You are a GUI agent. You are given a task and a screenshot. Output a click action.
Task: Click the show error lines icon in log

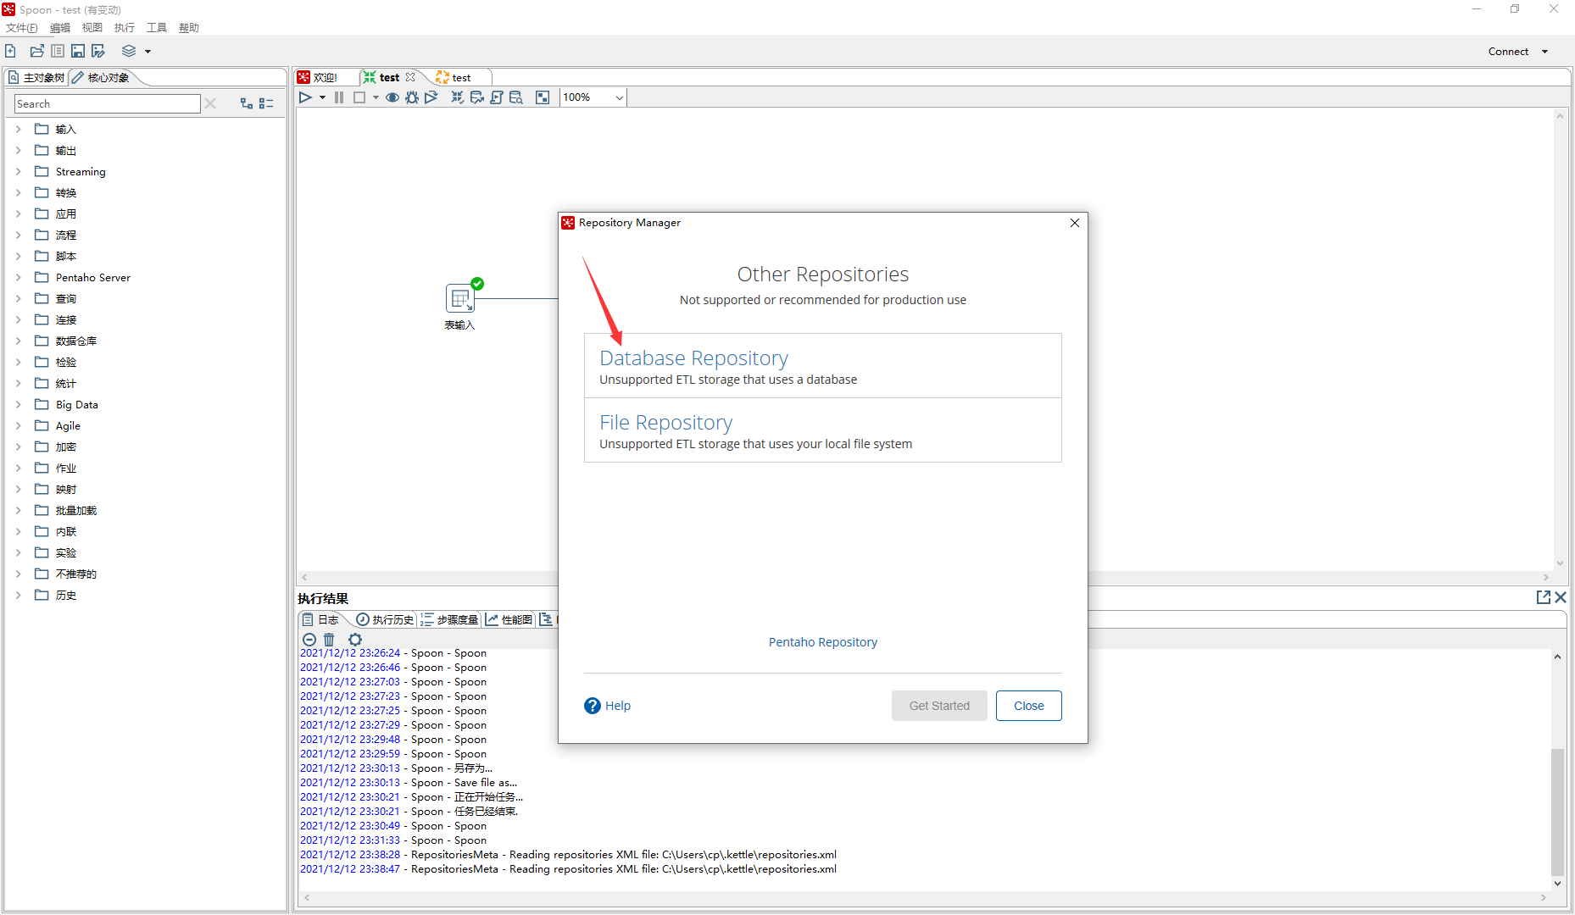pos(309,640)
